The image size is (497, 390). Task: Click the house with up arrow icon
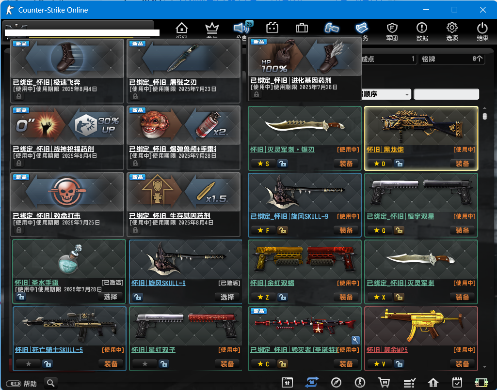pos(433,383)
